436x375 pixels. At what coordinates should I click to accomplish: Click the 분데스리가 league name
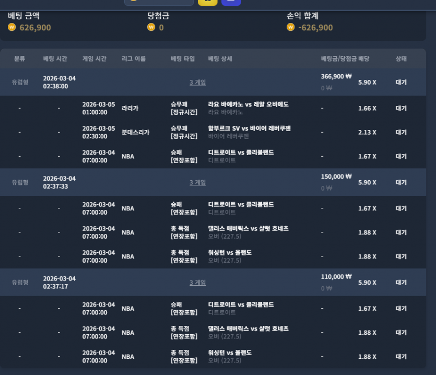click(x=135, y=133)
